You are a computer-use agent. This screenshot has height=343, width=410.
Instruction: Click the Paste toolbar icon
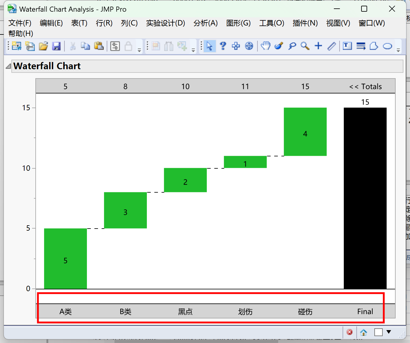[99, 46]
